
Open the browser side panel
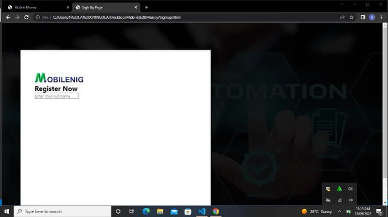tap(363, 17)
